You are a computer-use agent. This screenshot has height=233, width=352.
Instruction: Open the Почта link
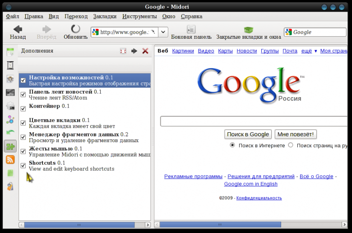coord(290,51)
